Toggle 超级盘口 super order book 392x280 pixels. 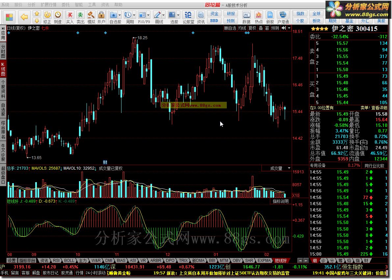3,175
